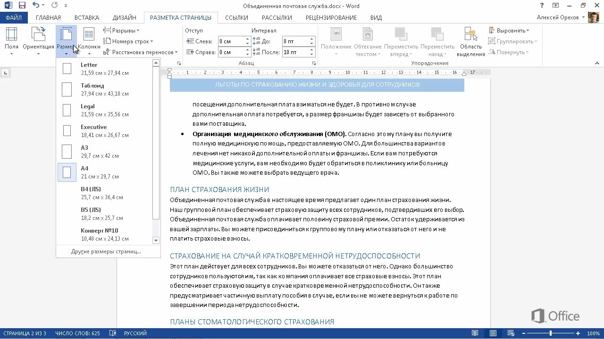The image size is (604, 339).
Task: Open the Абзац paragraph dialog launcher
Action: tap(314, 63)
